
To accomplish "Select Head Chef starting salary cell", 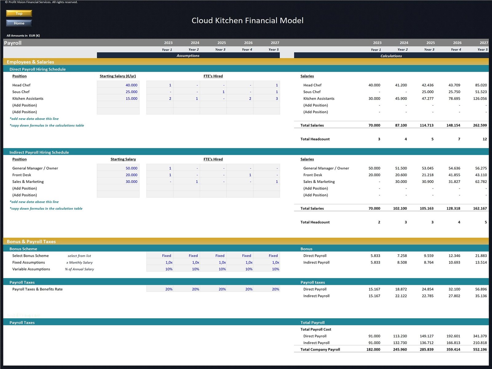I will tap(118, 85).
